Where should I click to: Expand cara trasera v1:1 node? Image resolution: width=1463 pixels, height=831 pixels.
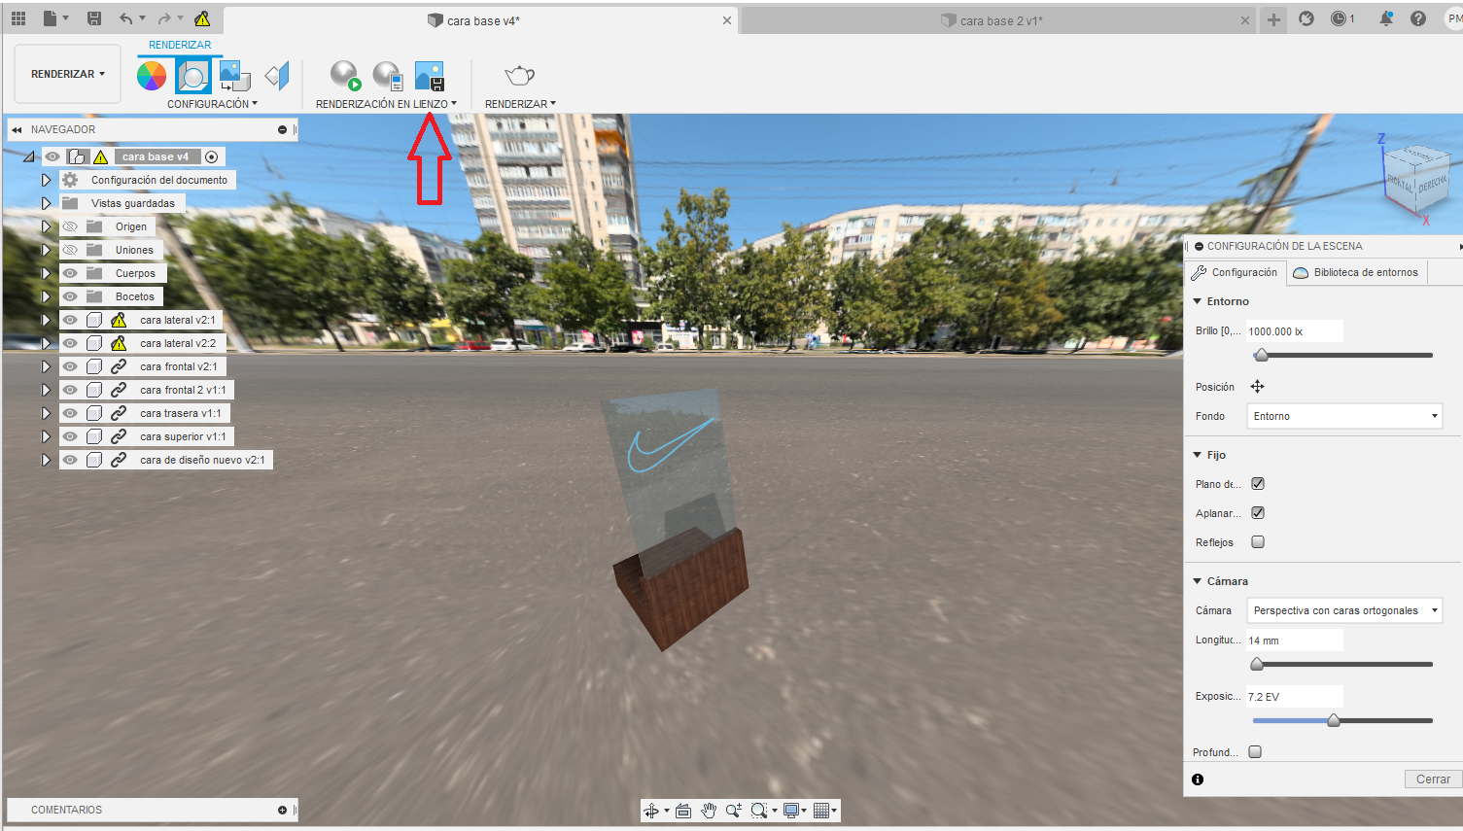pyautogui.click(x=46, y=413)
